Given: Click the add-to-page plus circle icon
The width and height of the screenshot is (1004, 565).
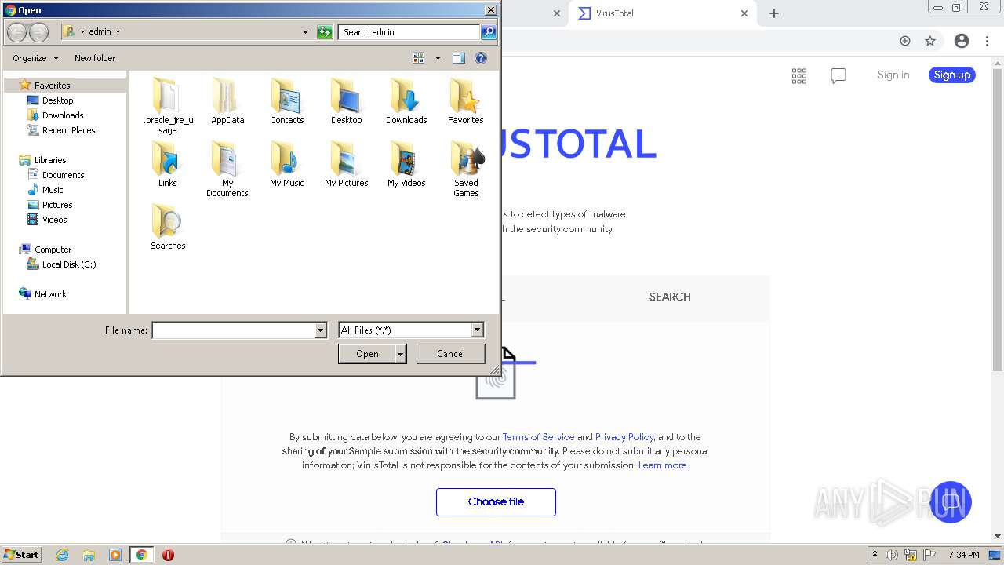Looking at the screenshot, I should (905, 41).
